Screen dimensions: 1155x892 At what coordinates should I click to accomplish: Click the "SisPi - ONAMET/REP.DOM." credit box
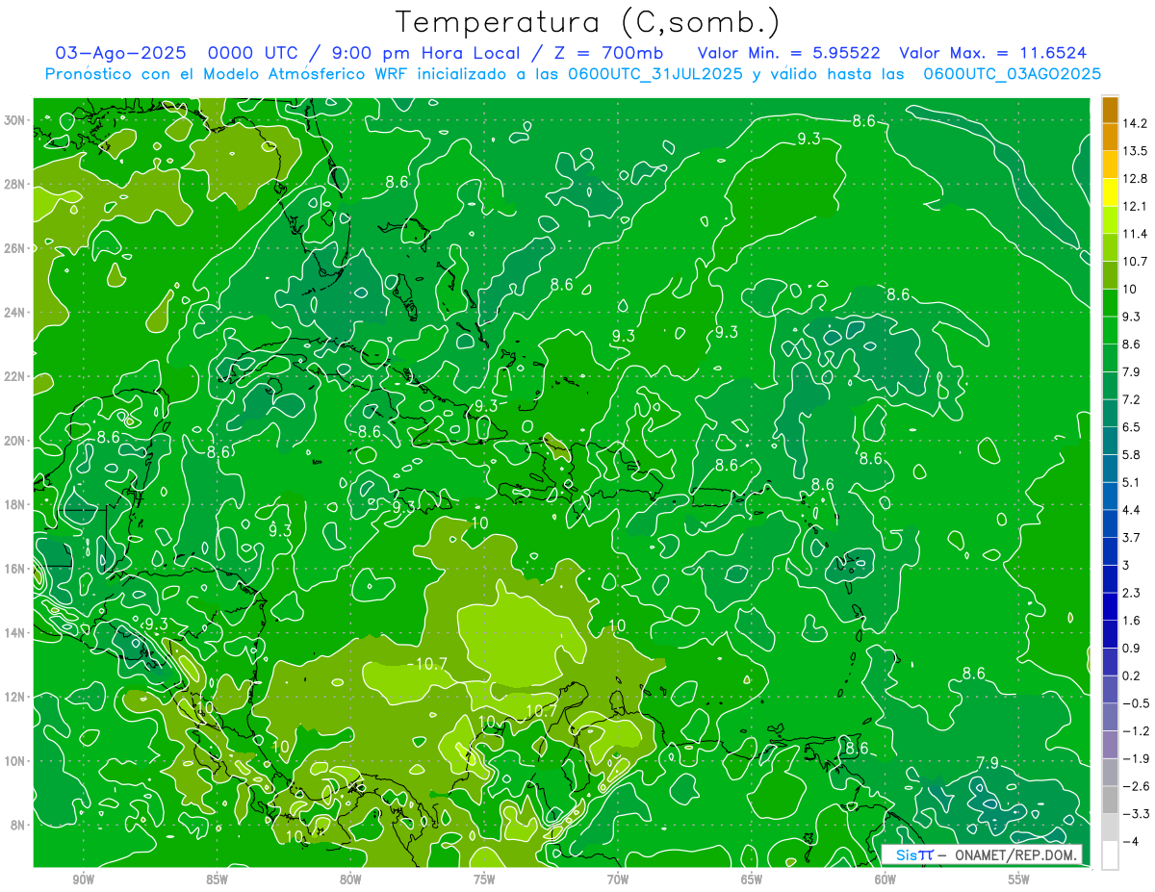coord(981,854)
